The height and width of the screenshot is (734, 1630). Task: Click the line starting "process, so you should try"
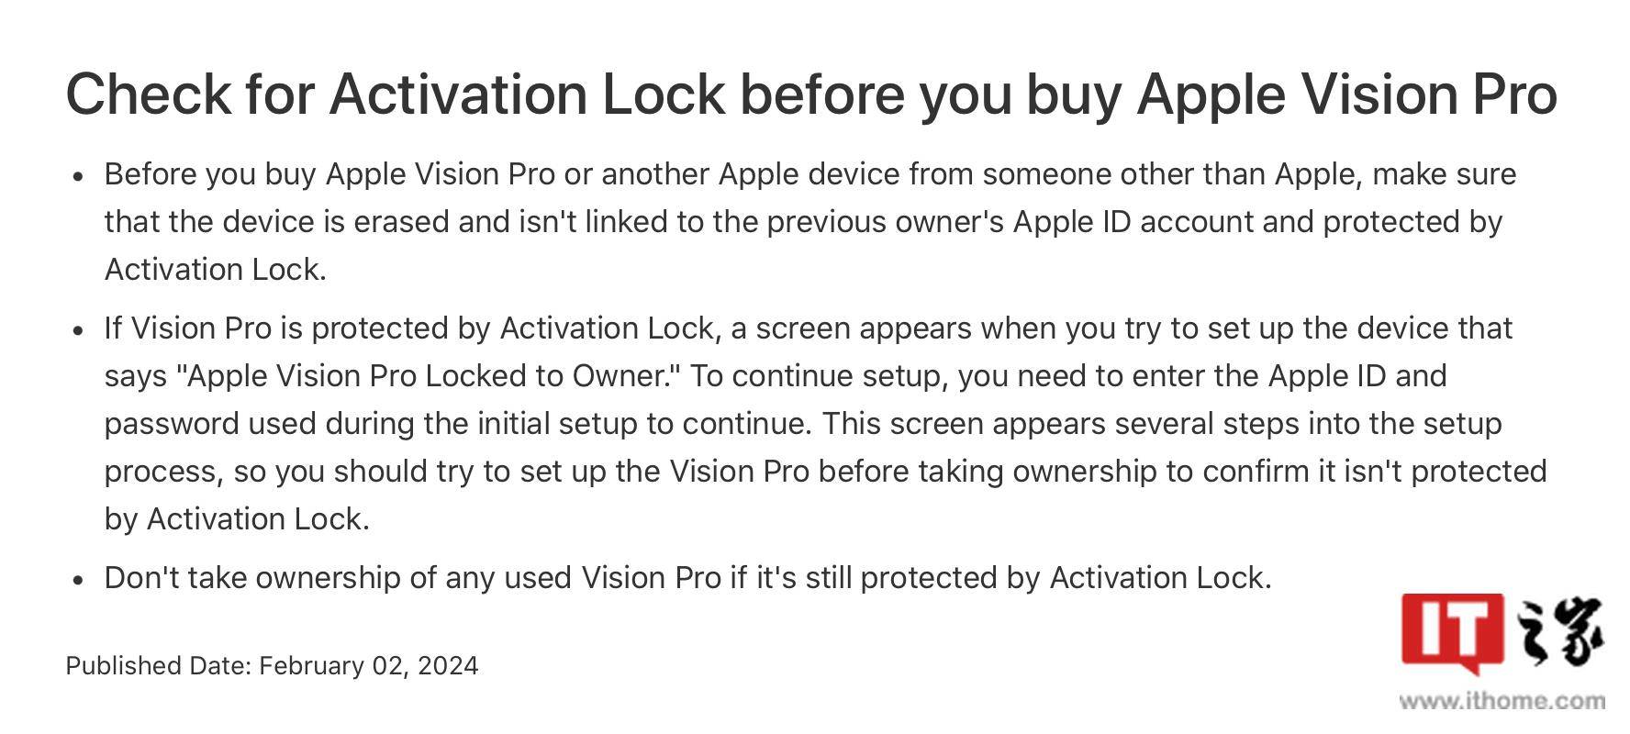point(826,472)
